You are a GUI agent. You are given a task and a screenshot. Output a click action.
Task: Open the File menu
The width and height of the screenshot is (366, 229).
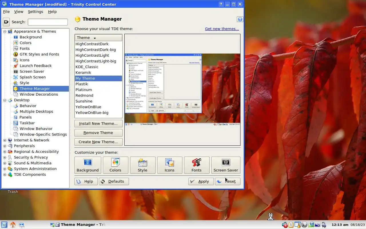point(6,12)
